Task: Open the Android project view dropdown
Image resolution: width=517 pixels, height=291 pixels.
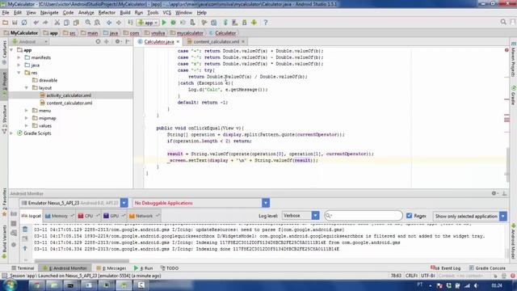Action: pos(30,41)
